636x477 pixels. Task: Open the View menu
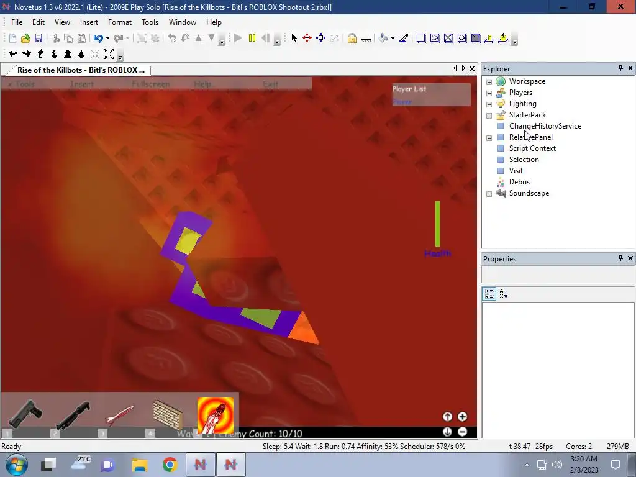tap(63, 22)
